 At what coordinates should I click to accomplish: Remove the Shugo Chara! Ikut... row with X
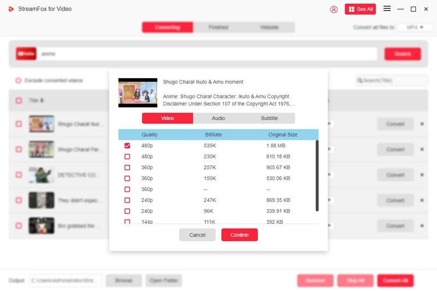[x=422, y=124]
